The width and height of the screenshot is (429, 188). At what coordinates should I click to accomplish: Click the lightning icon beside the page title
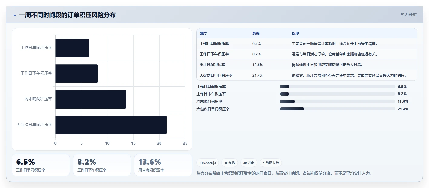[14, 15]
